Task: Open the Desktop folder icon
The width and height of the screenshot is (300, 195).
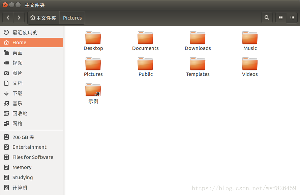Action: click(93, 38)
